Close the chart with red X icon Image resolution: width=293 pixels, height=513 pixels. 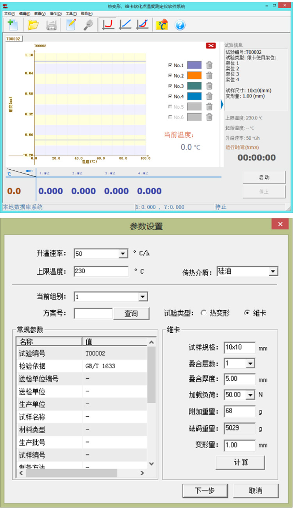[211, 46]
